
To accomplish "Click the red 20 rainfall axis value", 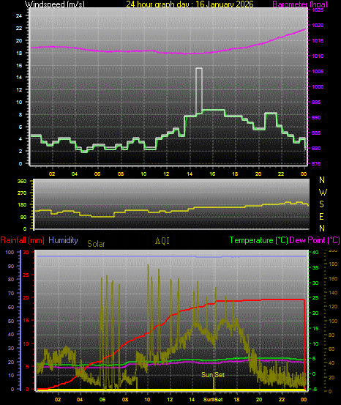I will coord(26,298).
